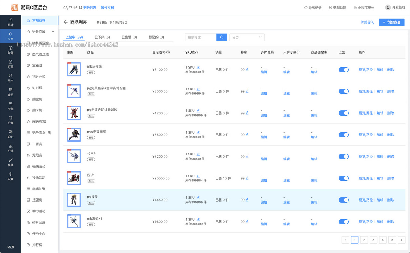Viewport: 410px width, 253px height.
Task: Open the 用户 users section
Action: click(10, 78)
